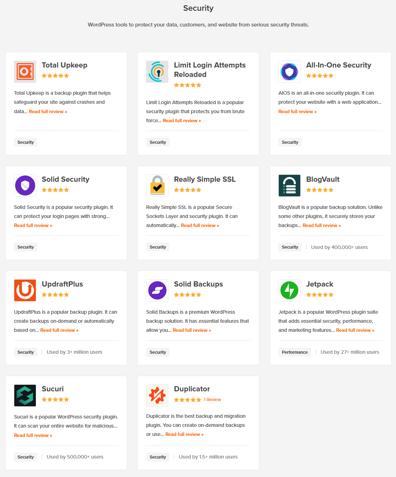Click the Security tag on Duplicator card
This screenshot has height=477, width=396.
(x=158, y=457)
